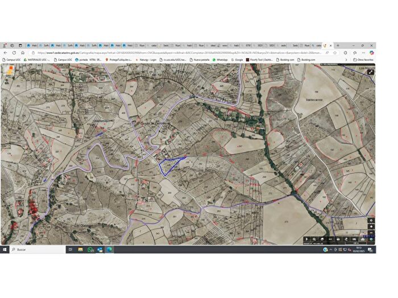Reload the catastro page
Viewport: 398px width, 298px height.
(x=14, y=53)
